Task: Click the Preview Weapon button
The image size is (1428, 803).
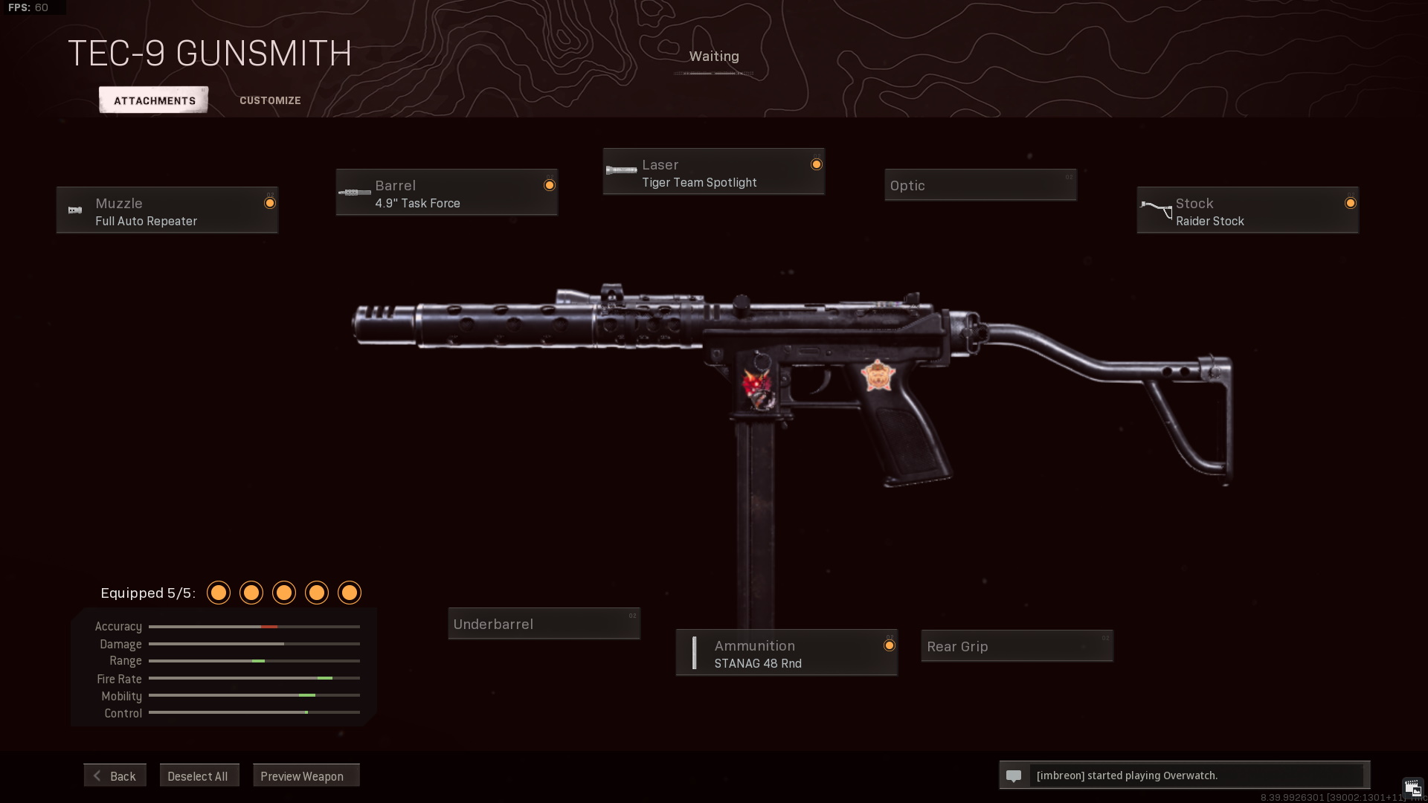Action: click(x=301, y=775)
